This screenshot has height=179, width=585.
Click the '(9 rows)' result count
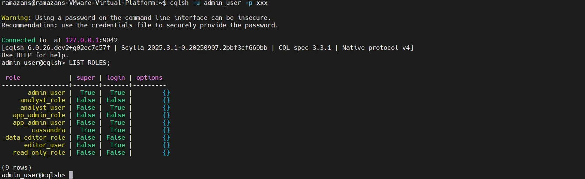[16, 167]
